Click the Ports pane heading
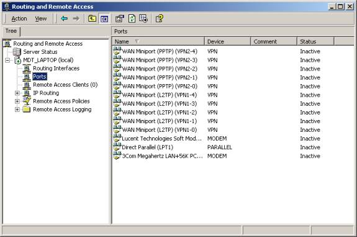Image resolution: width=357 pixels, height=237 pixels. [120, 32]
